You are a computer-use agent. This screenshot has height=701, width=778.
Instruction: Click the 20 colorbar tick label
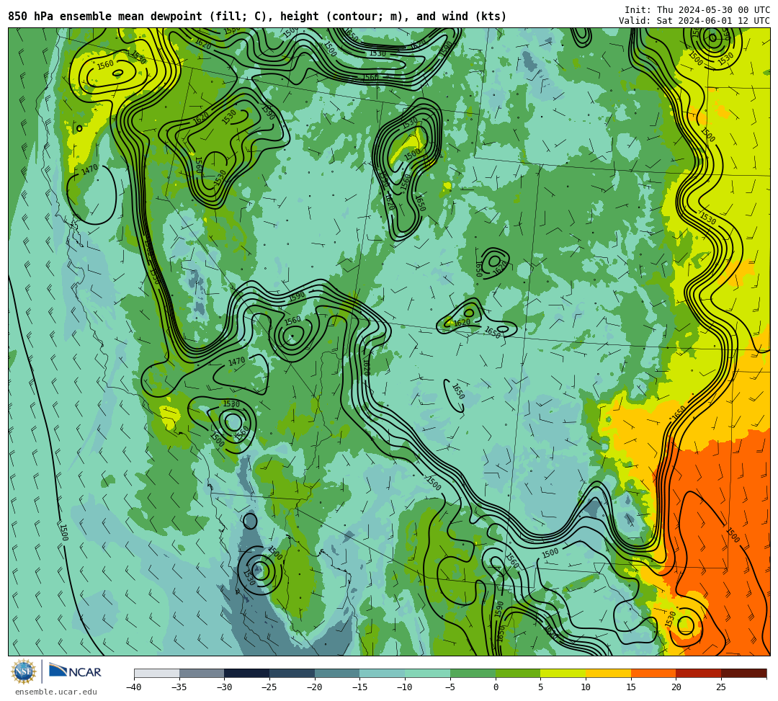point(676,687)
